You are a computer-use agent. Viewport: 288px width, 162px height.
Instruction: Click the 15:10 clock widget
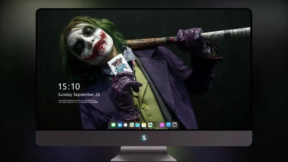click(x=69, y=86)
